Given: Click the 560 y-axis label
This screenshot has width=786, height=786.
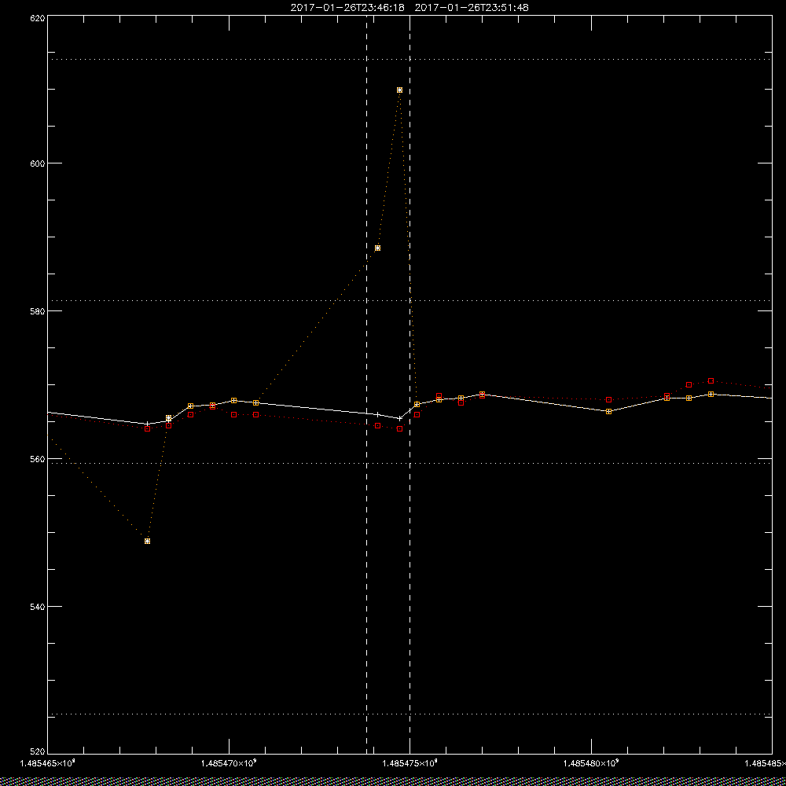Looking at the screenshot, I should click(x=38, y=459).
